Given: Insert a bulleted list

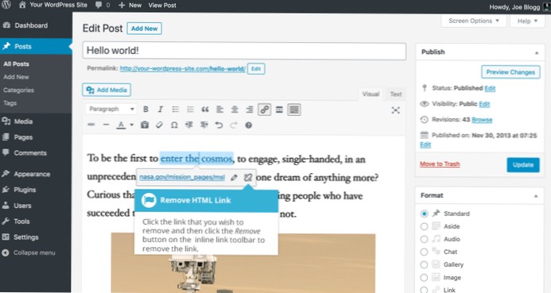Looking at the screenshot, I should pyautogui.click(x=176, y=110).
